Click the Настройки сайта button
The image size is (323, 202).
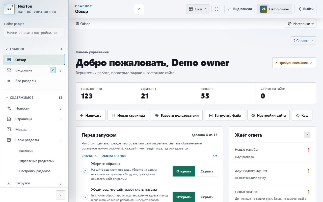click(x=268, y=115)
